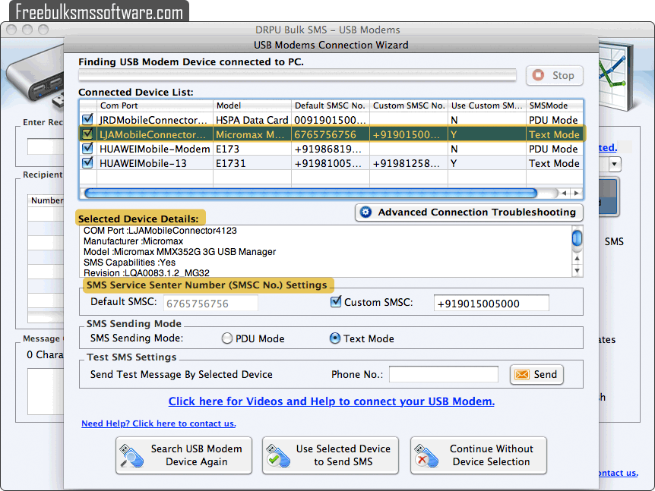The image size is (655, 491).
Task: Click the device details scroll down arrow
Action: point(577,271)
